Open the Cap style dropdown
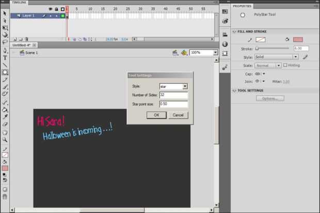Viewport: 320px width, 213px height. [x=260, y=74]
